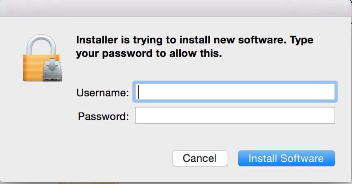Viewport: 352px width, 184px height.
Task: Confirm installation with the blue button
Action: click(x=286, y=158)
